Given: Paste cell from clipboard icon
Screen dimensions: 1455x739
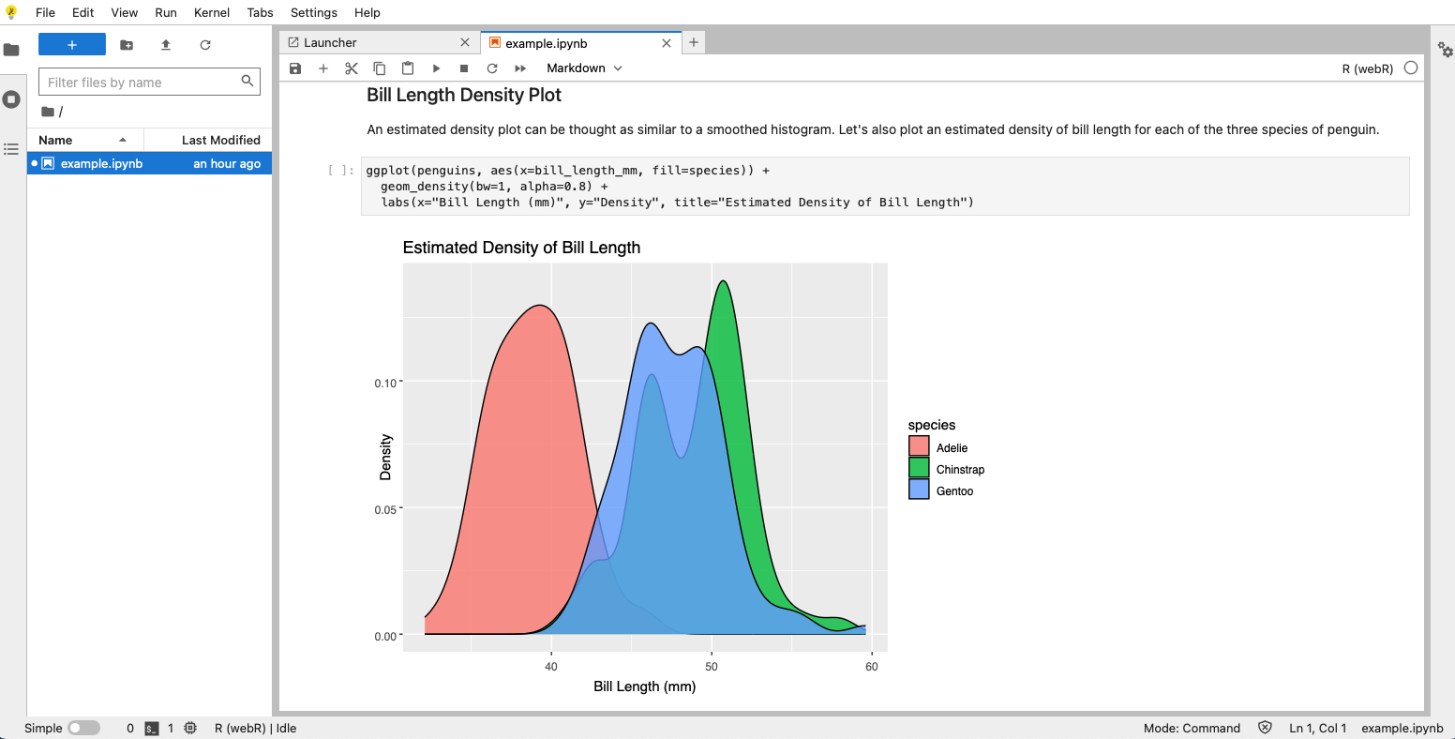Looking at the screenshot, I should click(x=408, y=68).
